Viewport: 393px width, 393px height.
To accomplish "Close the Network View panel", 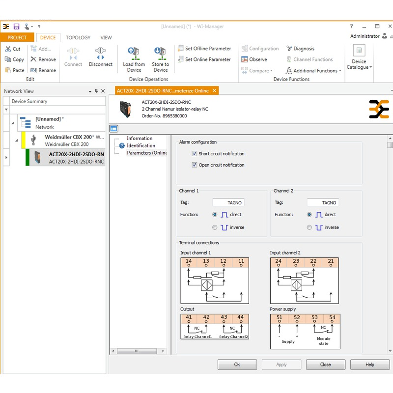I will click(x=103, y=91).
